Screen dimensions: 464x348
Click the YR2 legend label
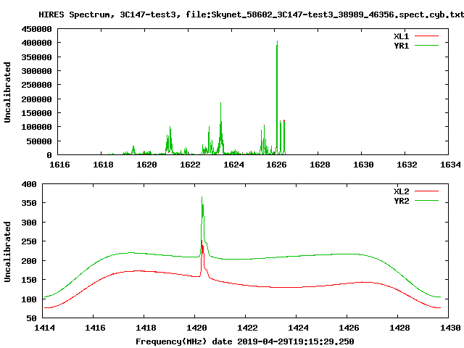(x=401, y=201)
